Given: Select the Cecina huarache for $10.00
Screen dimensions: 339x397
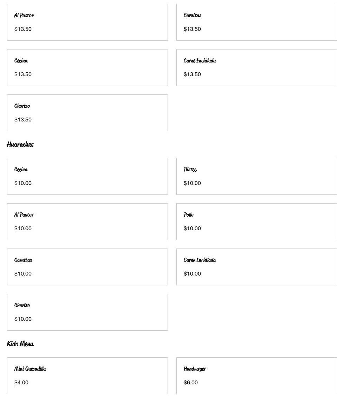Looking at the screenshot, I should point(87,176).
